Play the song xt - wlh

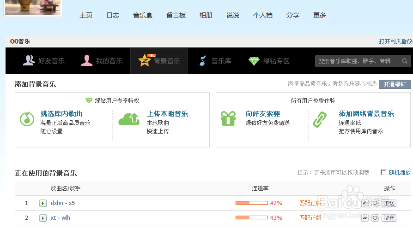pyautogui.click(x=43, y=218)
